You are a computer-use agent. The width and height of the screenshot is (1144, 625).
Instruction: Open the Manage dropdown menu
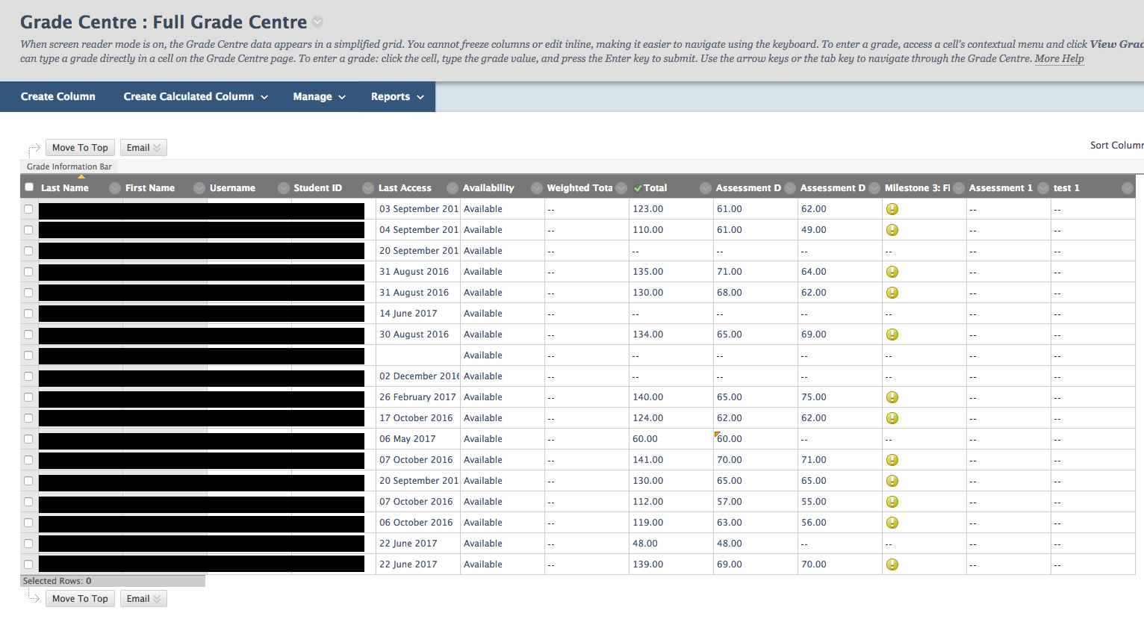tap(320, 97)
